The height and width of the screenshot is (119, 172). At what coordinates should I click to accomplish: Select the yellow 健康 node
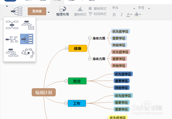(78, 48)
